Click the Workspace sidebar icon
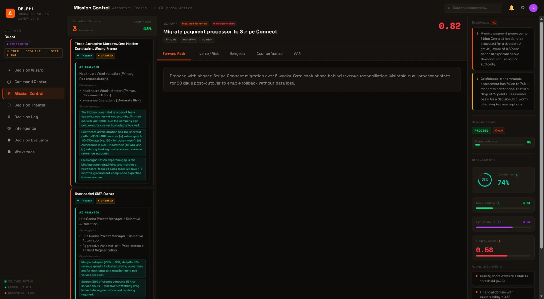Viewport: 544px width, 299px height. click(x=9, y=152)
